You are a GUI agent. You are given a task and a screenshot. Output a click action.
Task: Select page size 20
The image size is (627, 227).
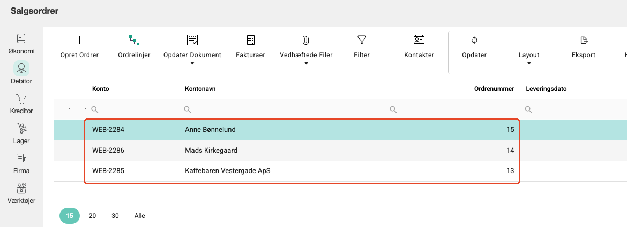tap(92, 216)
